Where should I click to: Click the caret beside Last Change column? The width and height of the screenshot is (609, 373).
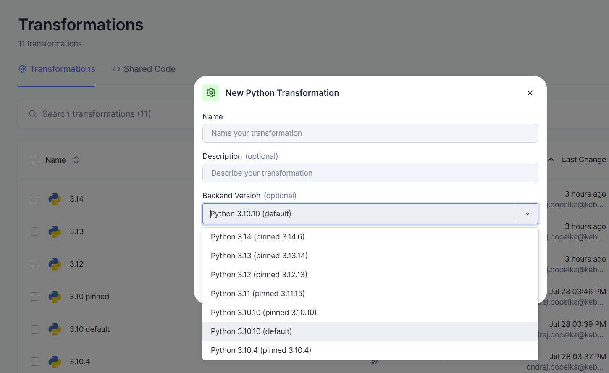click(551, 160)
